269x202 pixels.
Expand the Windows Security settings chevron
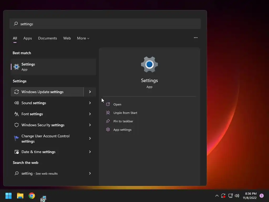click(x=90, y=125)
